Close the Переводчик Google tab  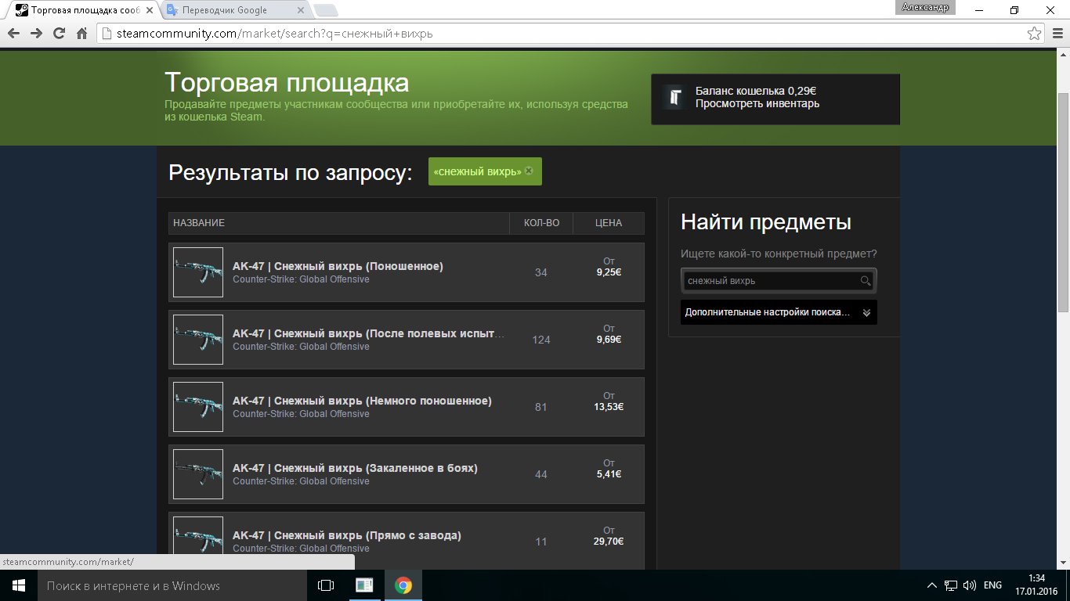point(301,10)
